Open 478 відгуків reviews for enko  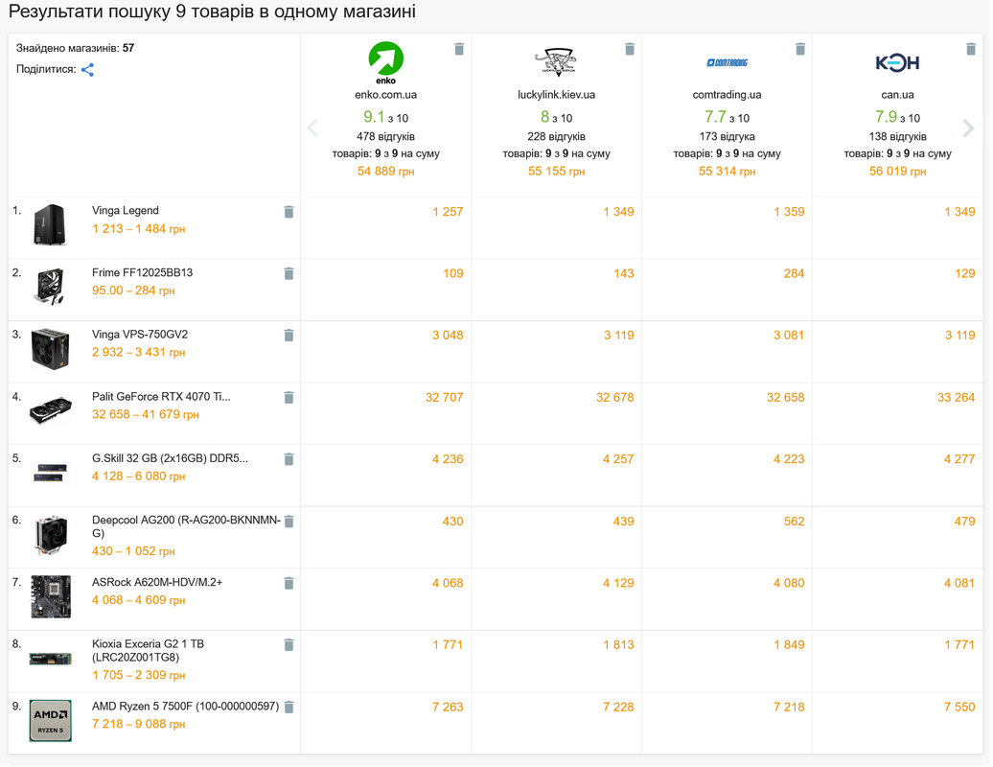pos(385,136)
